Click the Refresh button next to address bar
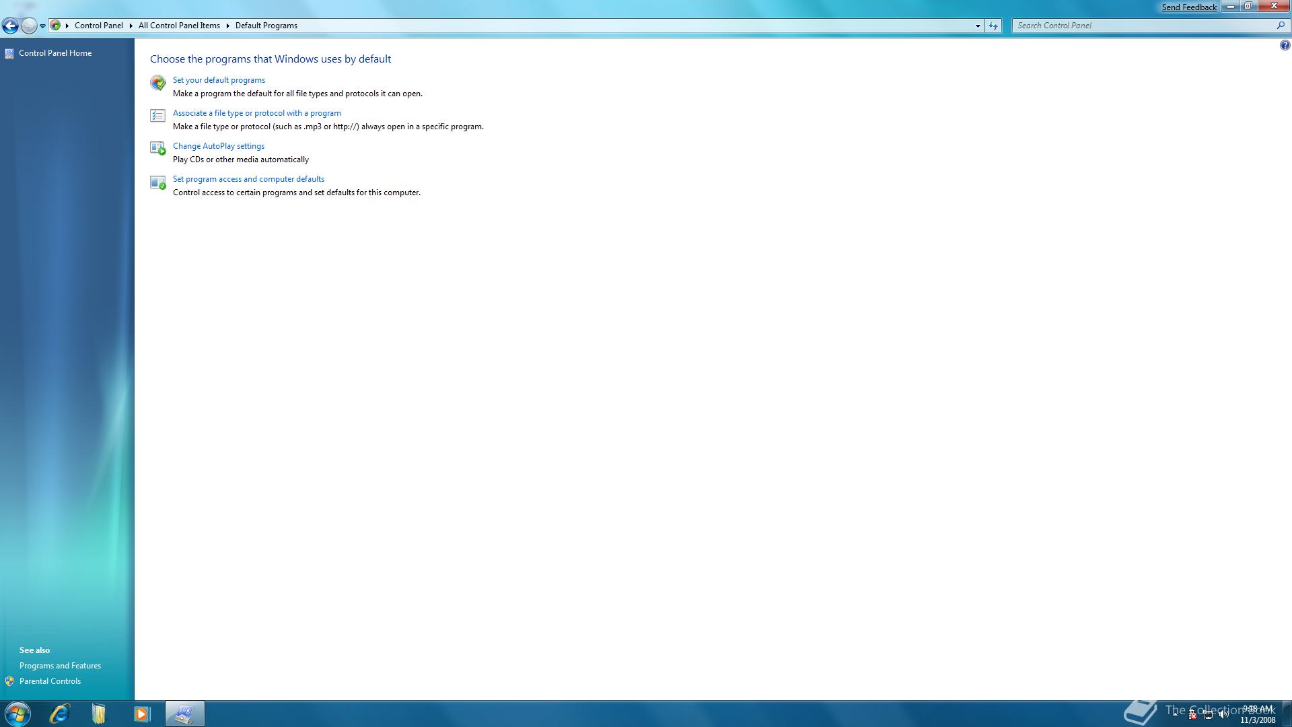This screenshot has height=727, width=1292. (993, 26)
